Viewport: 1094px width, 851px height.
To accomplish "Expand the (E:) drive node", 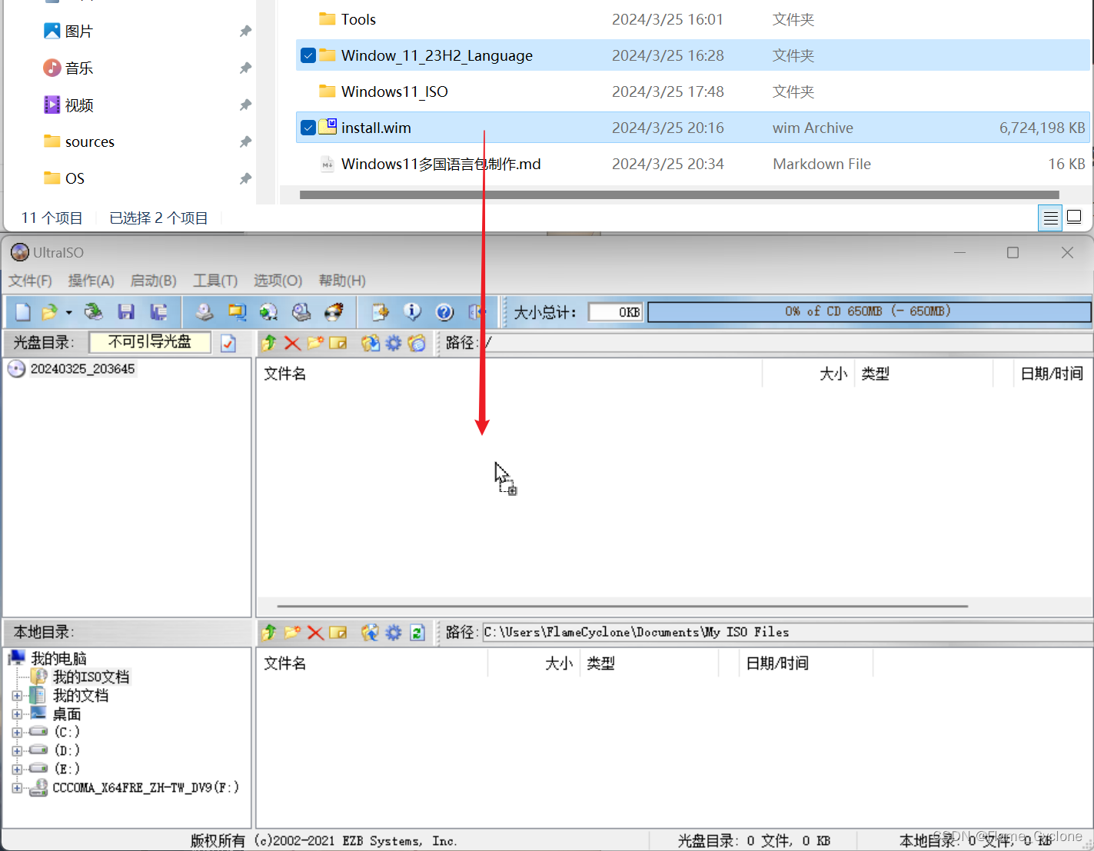I will 17,770.
